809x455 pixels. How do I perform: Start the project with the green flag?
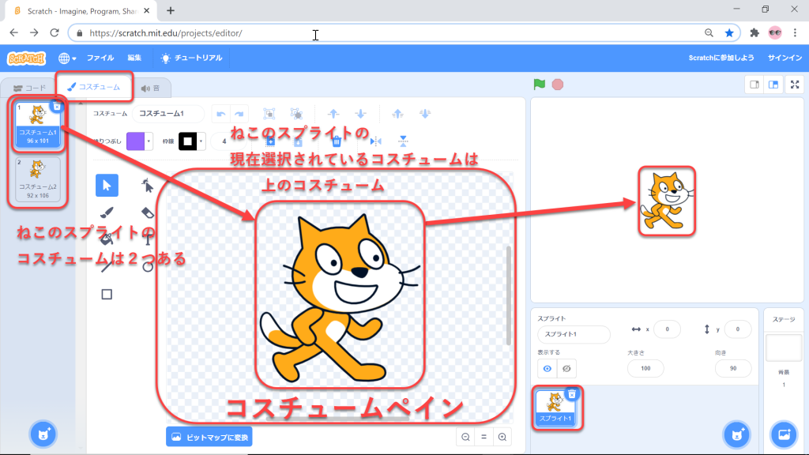[539, 84]
